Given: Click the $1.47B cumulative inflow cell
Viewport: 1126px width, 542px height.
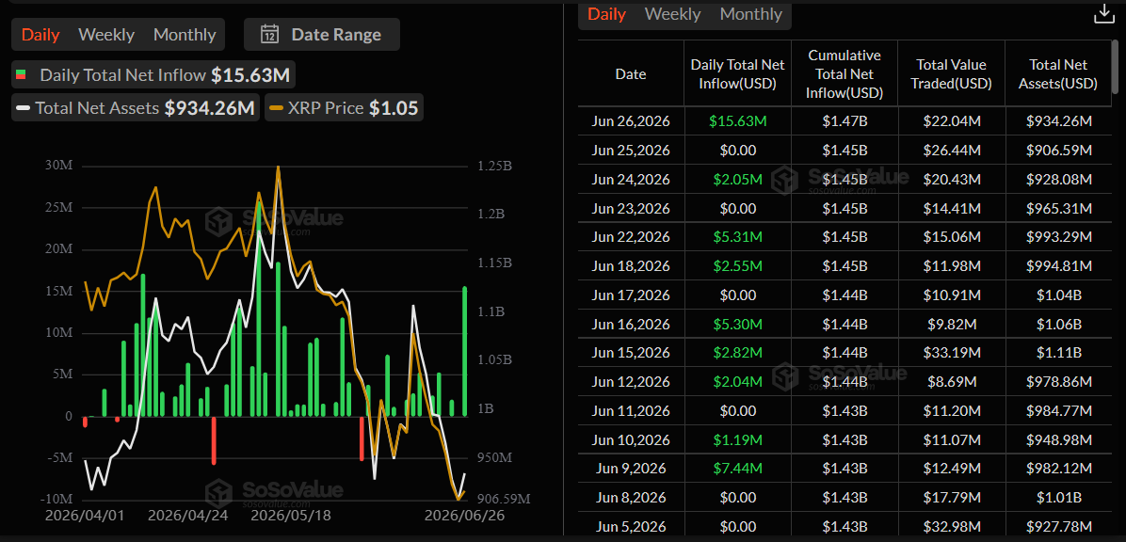Looking at the screenshot, I should coord(844,122).
